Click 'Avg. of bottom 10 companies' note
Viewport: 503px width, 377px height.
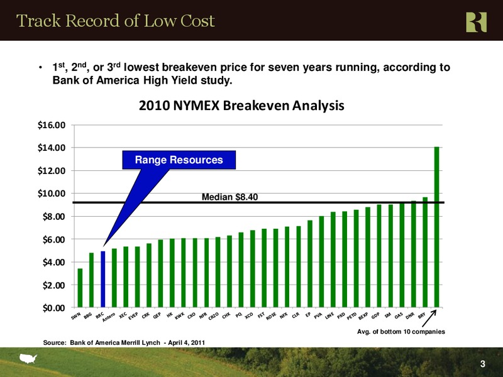[401, 332]
